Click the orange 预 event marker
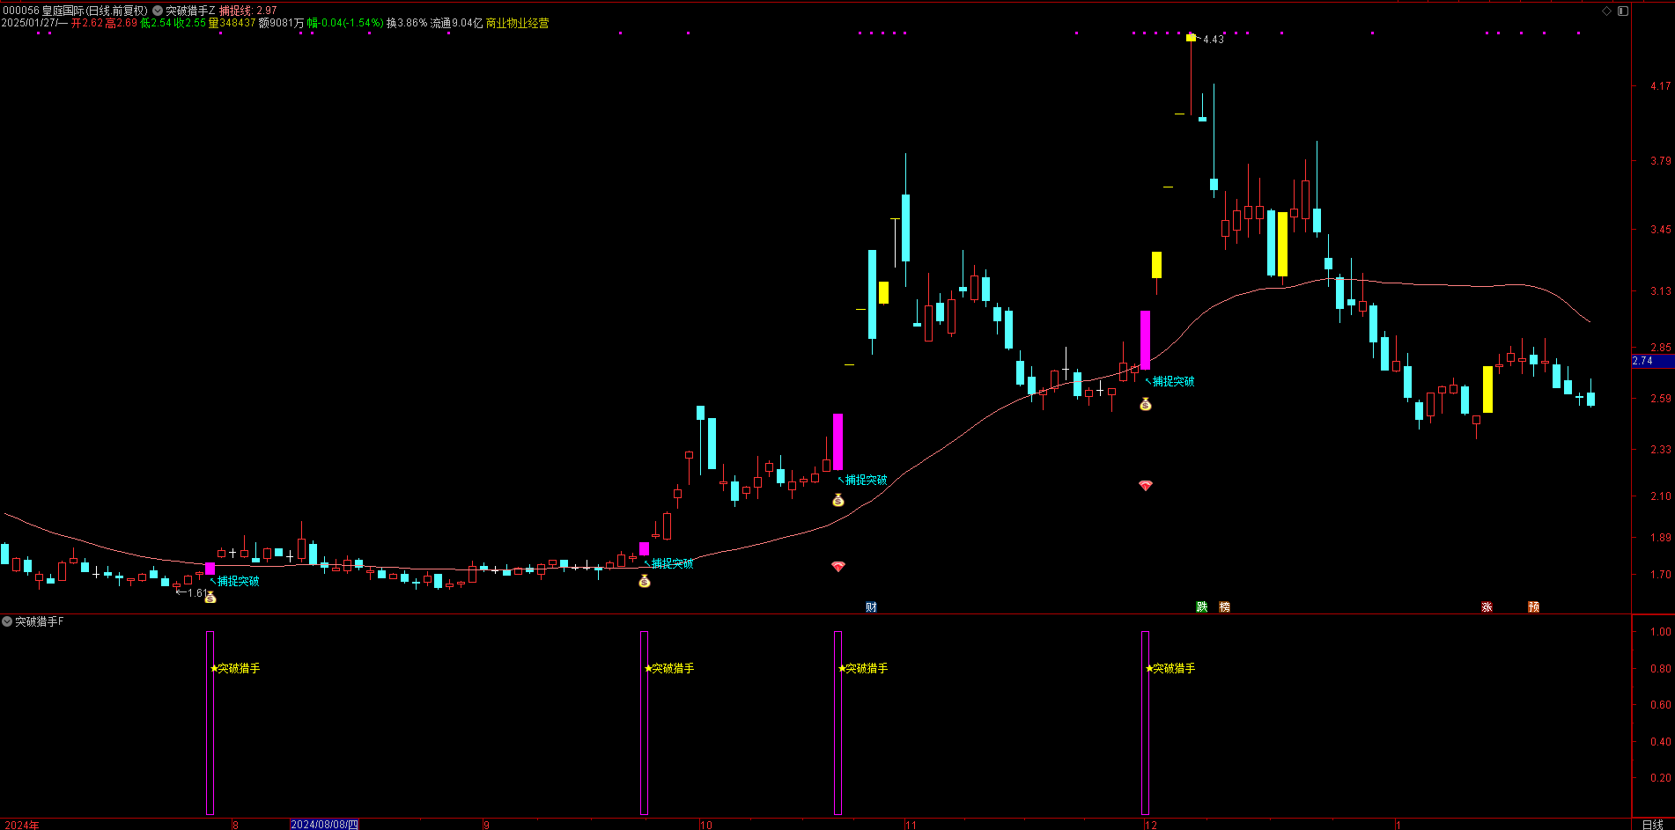Viewport: 1675px width, 830px height. pos(1533,606)
